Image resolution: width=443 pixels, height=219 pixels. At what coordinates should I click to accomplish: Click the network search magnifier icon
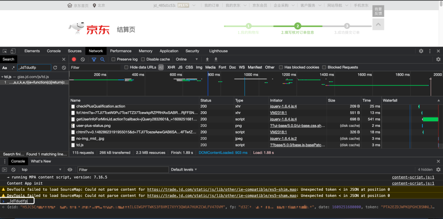103,59
